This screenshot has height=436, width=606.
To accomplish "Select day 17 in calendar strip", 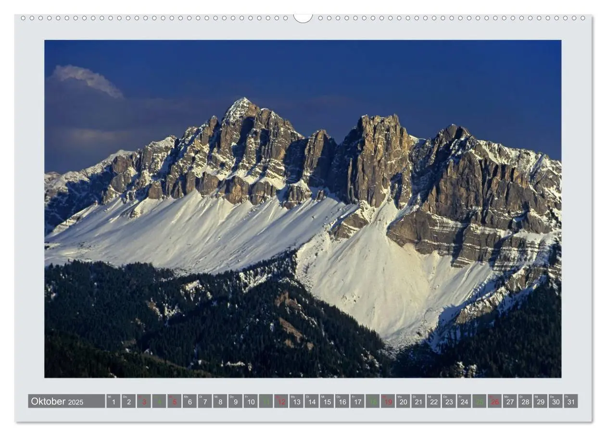I will 357,401.
